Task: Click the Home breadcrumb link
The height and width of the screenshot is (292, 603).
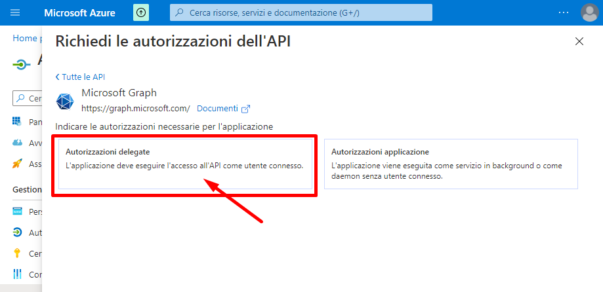Action: 25,38
